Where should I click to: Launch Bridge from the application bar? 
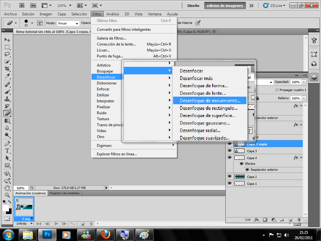pyautogui.click(x=22, y=6)
